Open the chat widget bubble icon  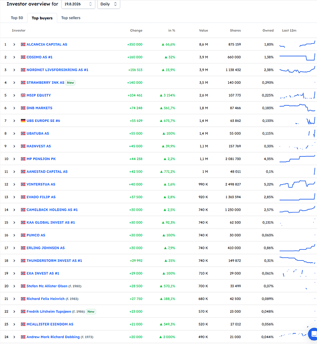tap(313, 334)
